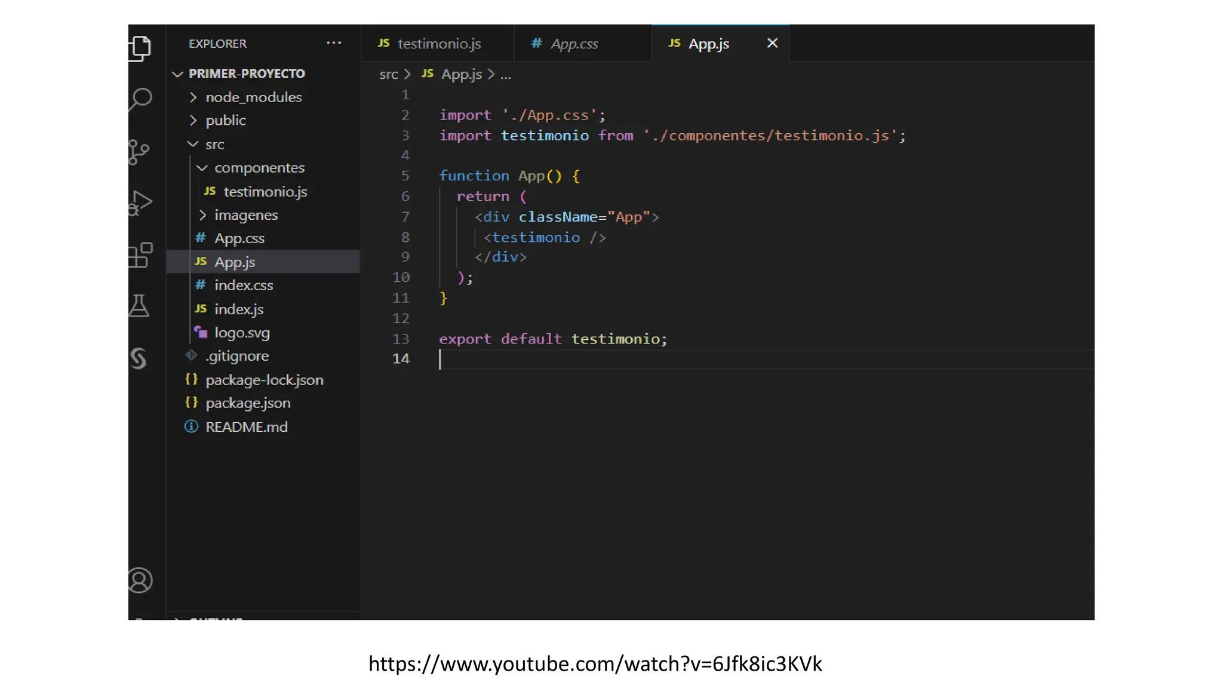
Task: Open the Accounts icon in activity bar
Action: (x=141, y=580)
